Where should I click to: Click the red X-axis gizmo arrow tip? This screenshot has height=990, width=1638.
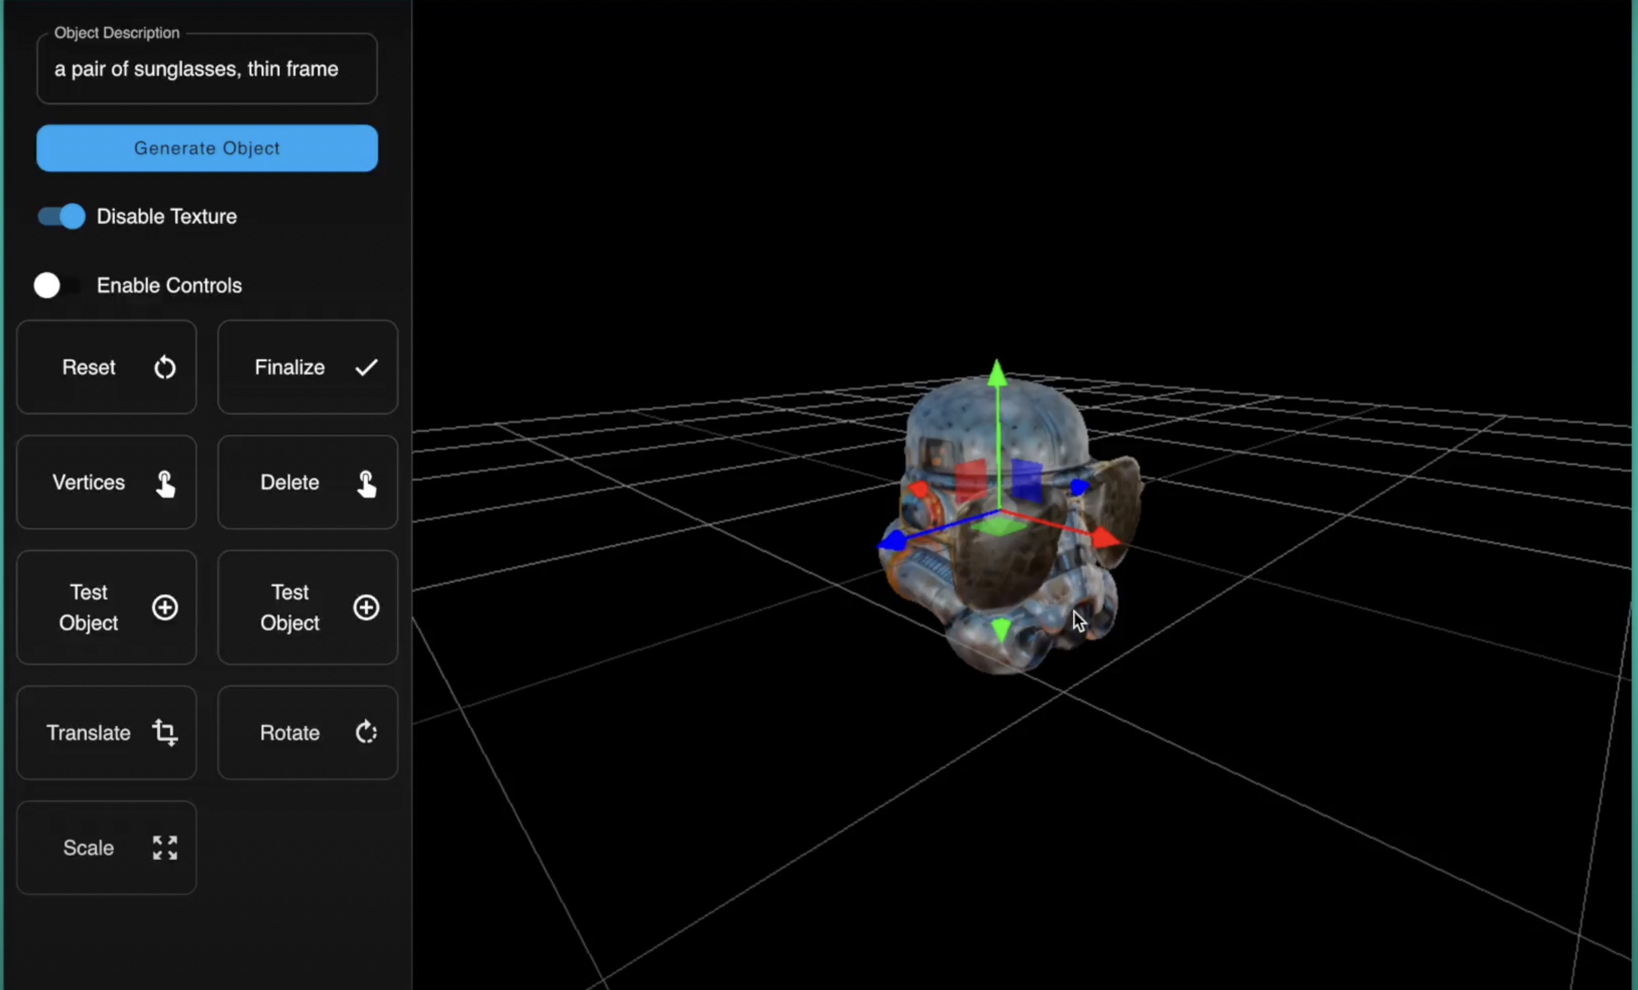[1104, 538]
